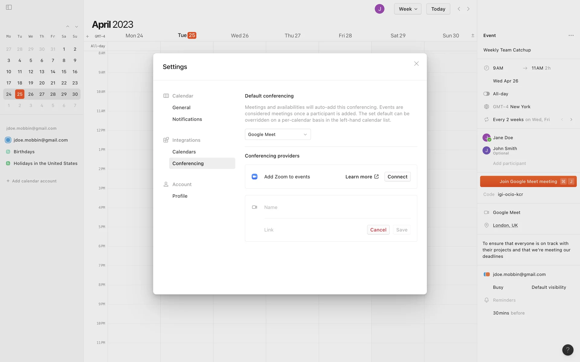Open the Google Meet default conferencing dropdown
Screen dimensions: 580x362
(277, 134)
